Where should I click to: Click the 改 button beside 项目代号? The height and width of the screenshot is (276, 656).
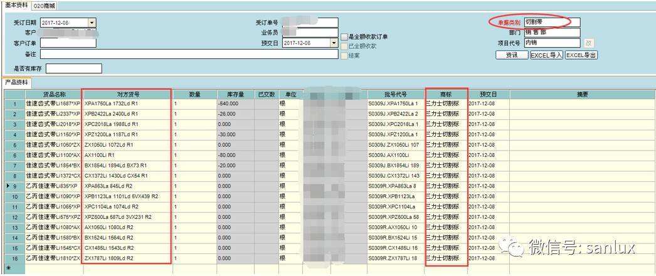pos(588,43)
